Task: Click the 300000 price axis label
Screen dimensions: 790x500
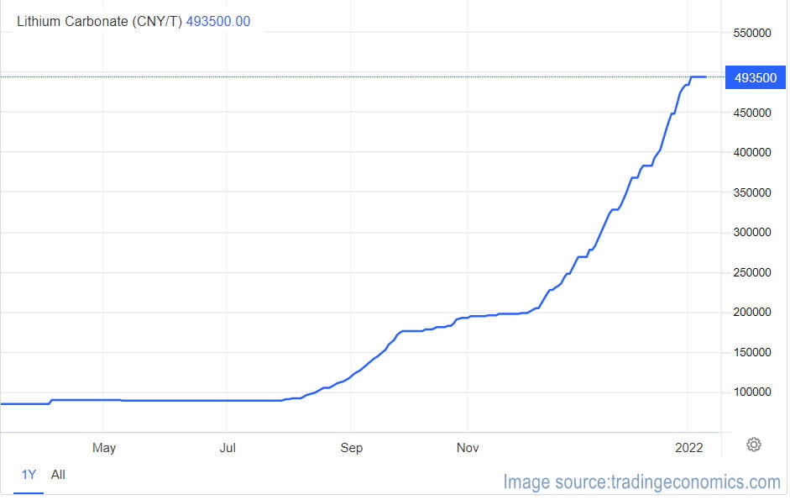Action: [752, 232]
